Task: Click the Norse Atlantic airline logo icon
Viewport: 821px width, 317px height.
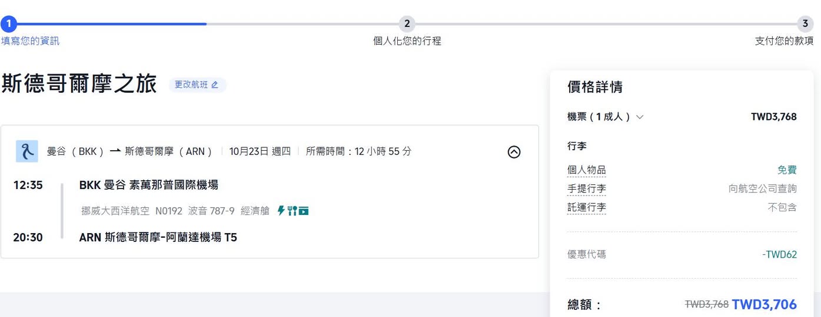Action: [x=27, y=151]
